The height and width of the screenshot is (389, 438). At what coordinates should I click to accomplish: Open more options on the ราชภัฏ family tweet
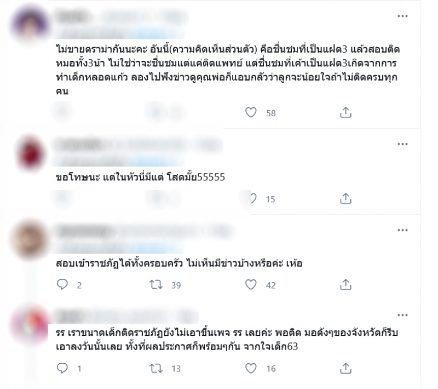click(402, 230)
